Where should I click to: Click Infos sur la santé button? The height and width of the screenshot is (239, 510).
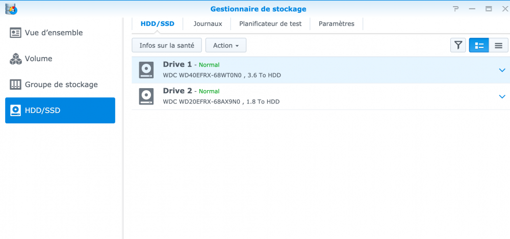point(167,45)
